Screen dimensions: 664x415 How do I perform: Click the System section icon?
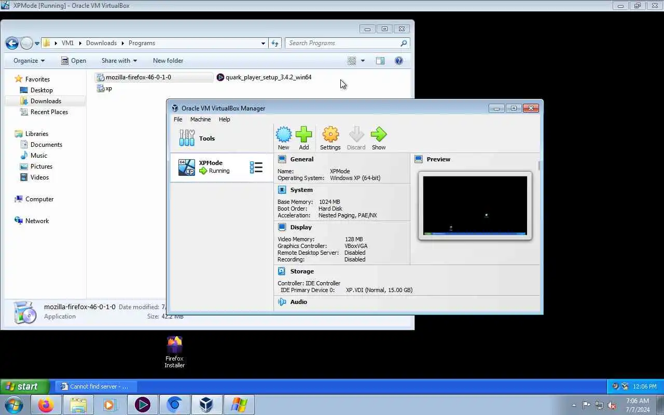[x=282, y=190]
